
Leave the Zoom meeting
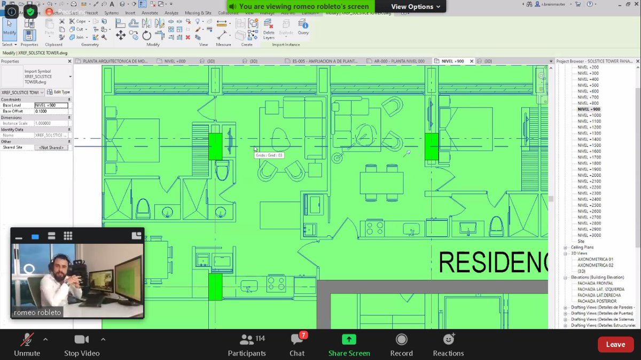(x=615, y=345)
